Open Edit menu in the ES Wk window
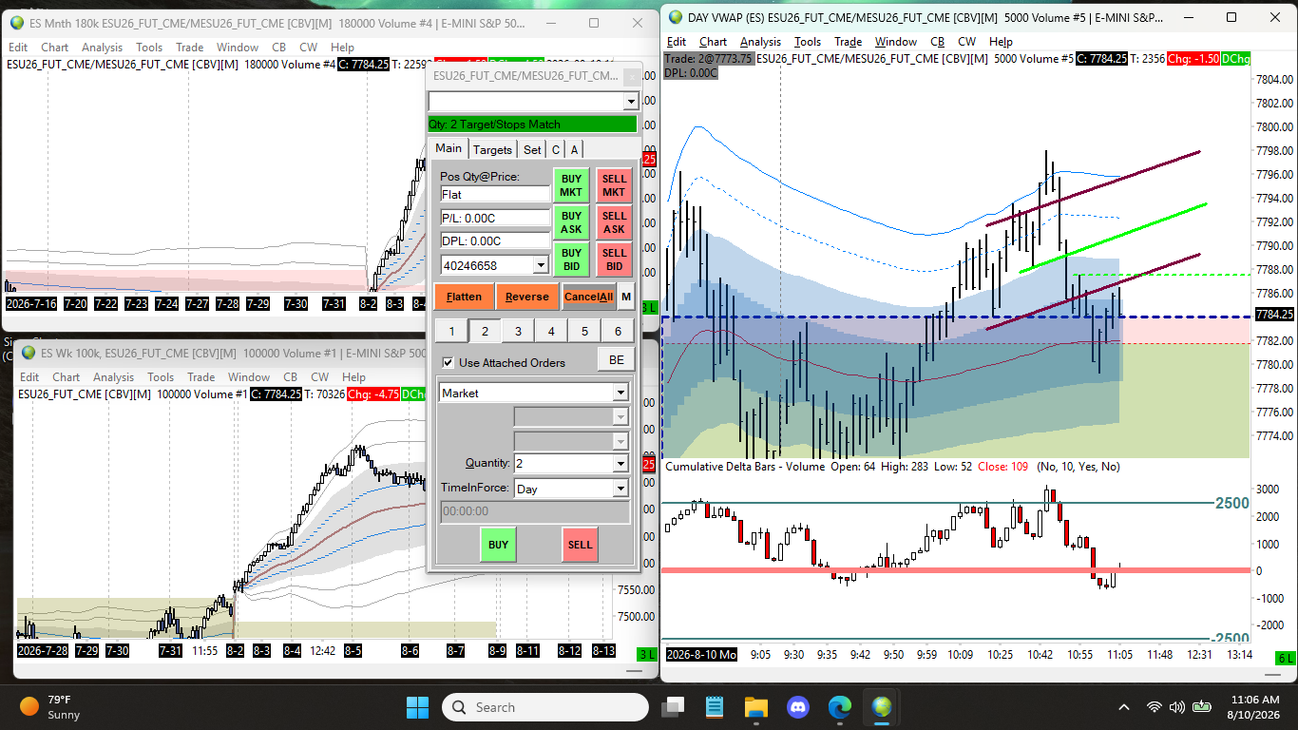Screen dimensions: 1298x730 tap(29, 377)
